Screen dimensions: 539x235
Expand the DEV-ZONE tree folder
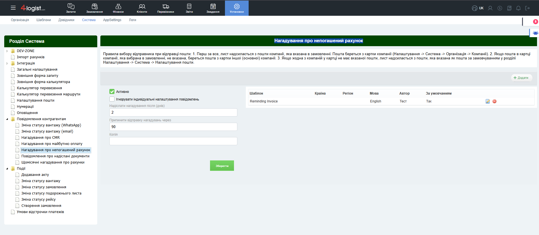[7, 51]
